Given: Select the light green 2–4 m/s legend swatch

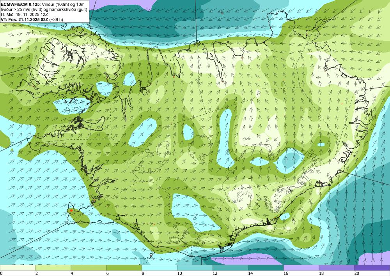Looking at the screenshot, I should (x=53, y=268).
